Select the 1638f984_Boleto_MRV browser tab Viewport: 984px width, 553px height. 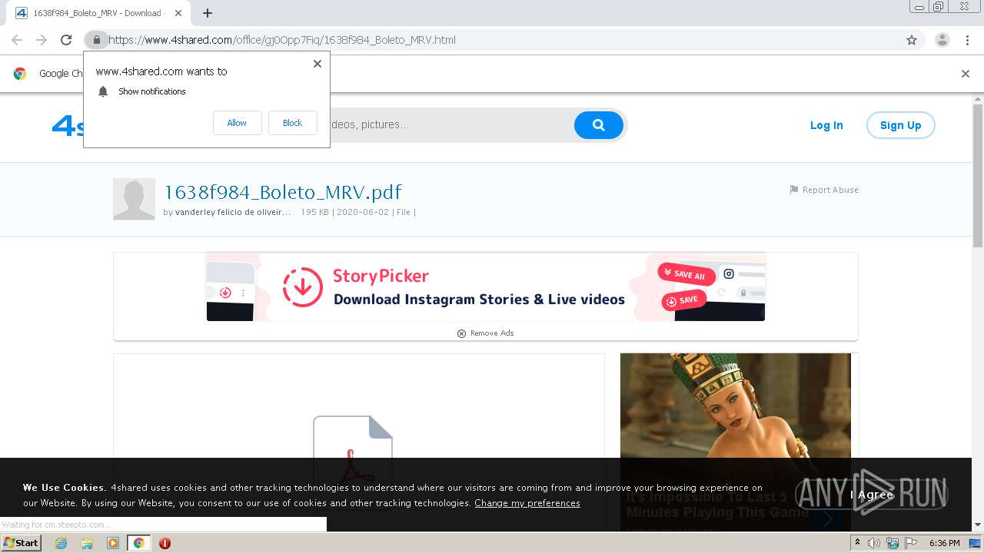98,13
